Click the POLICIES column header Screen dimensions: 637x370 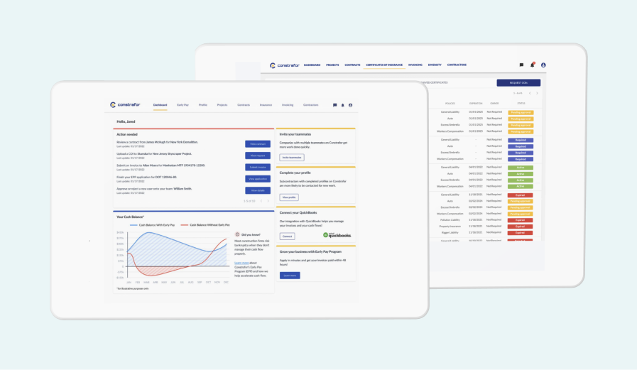pos(450,104)
